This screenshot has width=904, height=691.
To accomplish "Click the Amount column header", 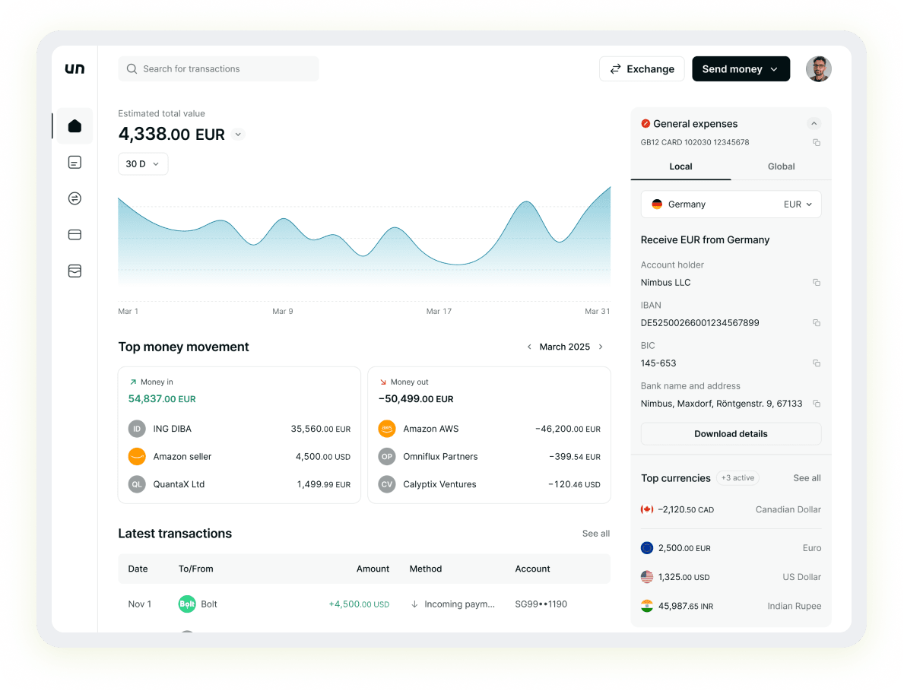I will (373, 569).
